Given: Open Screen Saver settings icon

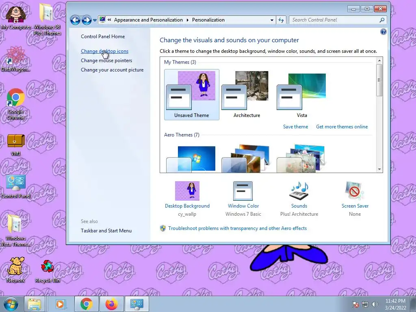Looking at the screenshot, I should (355, 191).
